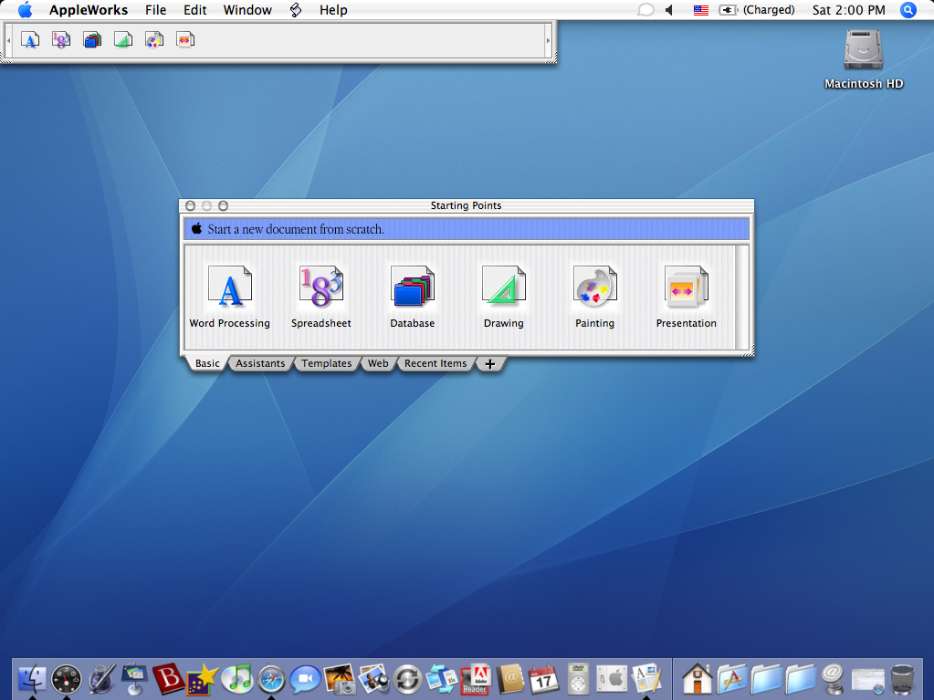Click the iChat status bubble in menu bar
The height and width of the screenshot is (700, 934).
645,10
